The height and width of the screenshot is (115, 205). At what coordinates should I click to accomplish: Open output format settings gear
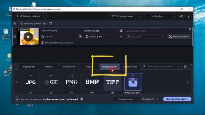pyautogui.click(x=81, y=99)
